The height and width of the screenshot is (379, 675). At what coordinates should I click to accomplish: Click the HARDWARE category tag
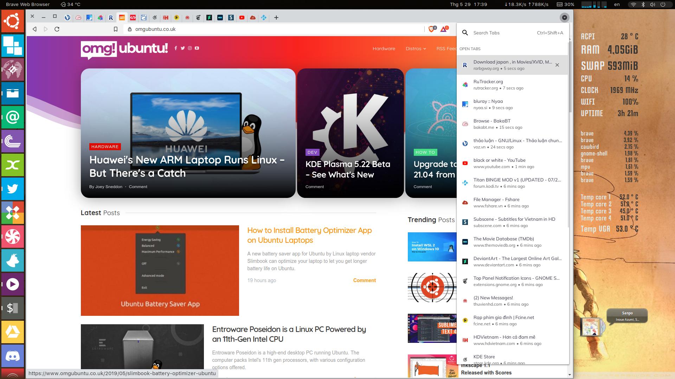105,147
